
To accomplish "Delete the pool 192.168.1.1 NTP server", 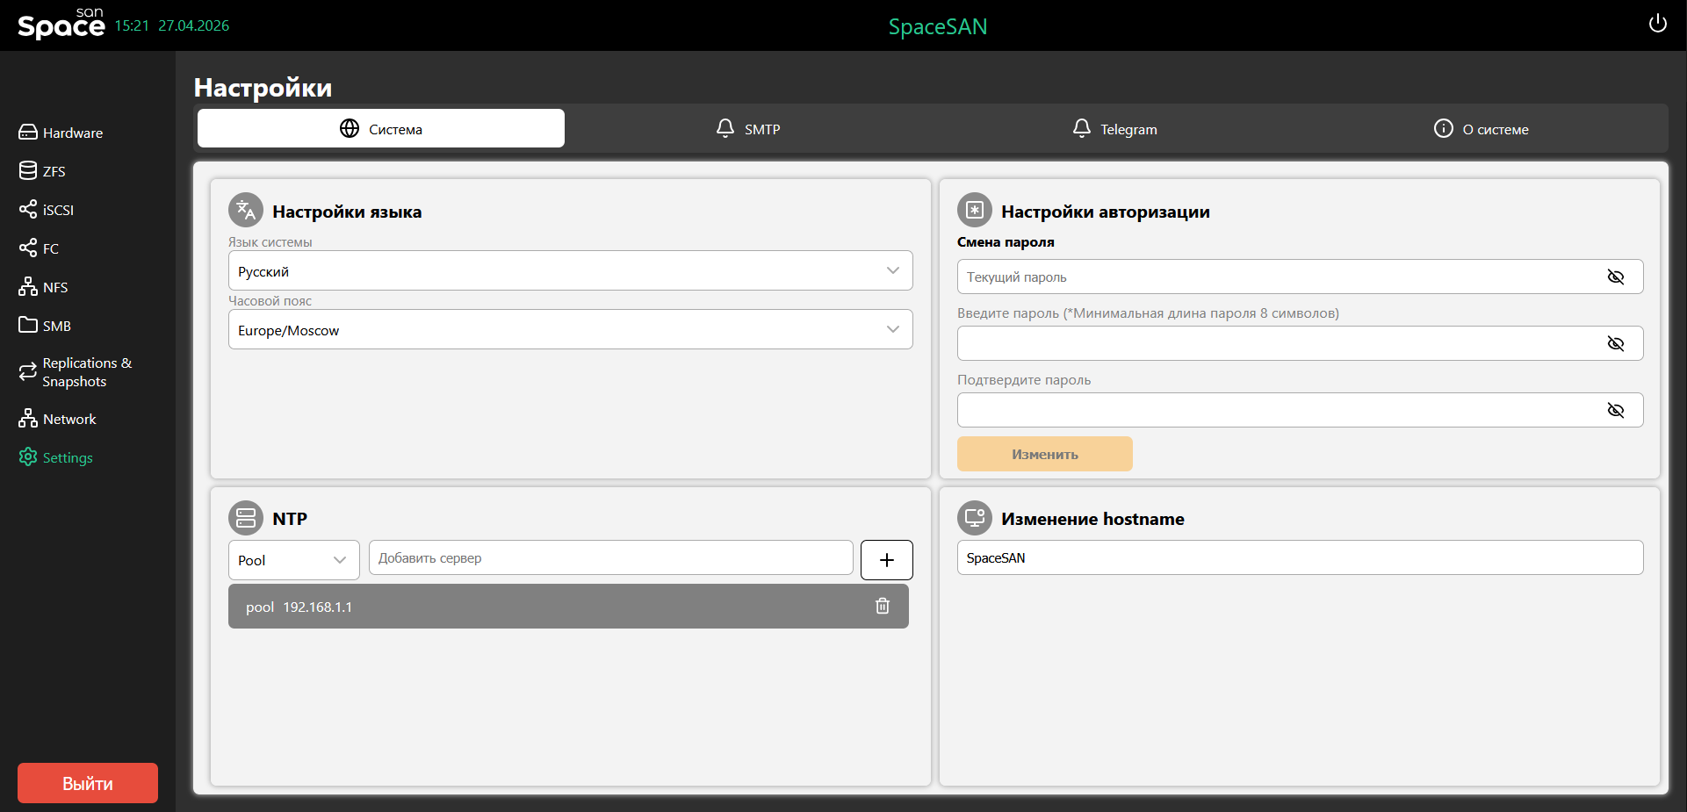I will (x=883, y=606).
